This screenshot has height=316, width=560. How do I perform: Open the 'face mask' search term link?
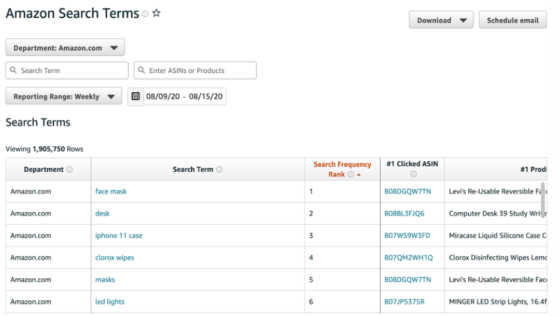point(111,191)
